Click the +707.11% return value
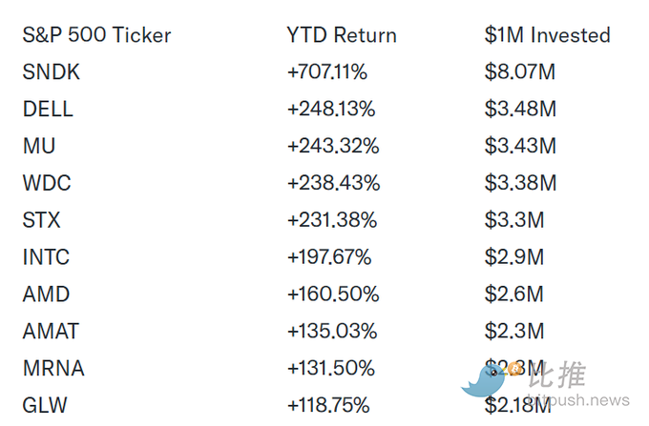649x426 pixels. point(327,71)
